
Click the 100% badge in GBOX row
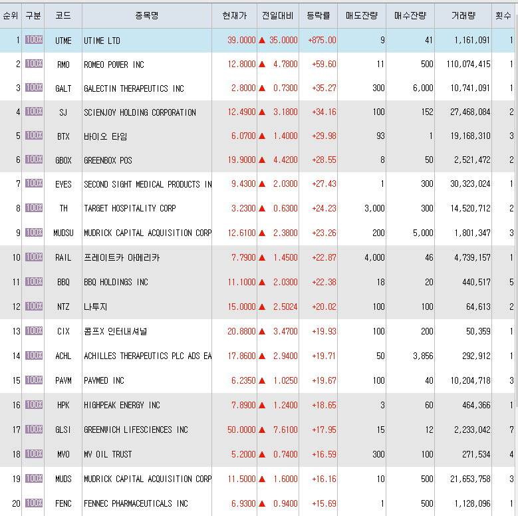click(34, 159)
